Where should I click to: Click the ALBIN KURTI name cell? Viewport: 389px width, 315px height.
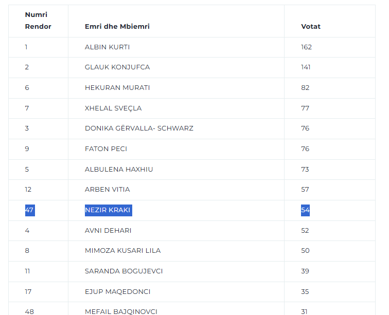coord(107,47)
